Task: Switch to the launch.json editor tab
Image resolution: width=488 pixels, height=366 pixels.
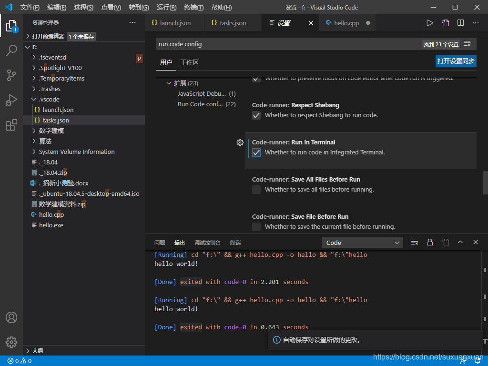Action: (174, 23)
